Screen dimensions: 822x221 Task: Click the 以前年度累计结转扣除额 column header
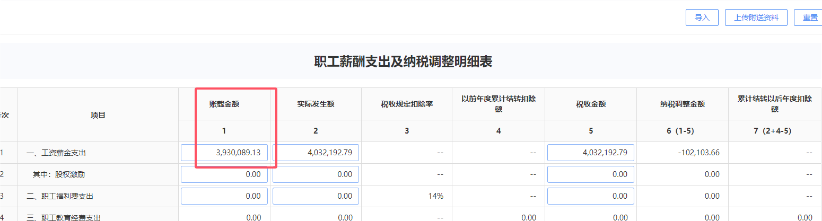coord(499,104)
